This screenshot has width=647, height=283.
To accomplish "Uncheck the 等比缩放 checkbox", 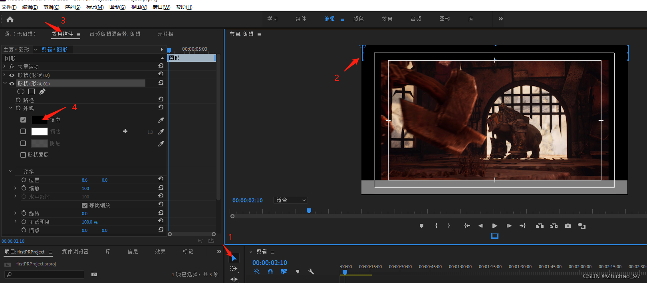I will [x=85, y=206].
